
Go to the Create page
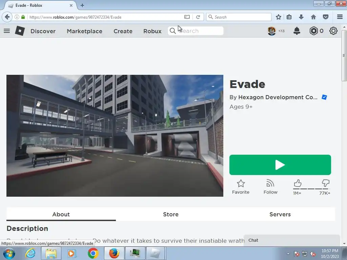(123, 31)
